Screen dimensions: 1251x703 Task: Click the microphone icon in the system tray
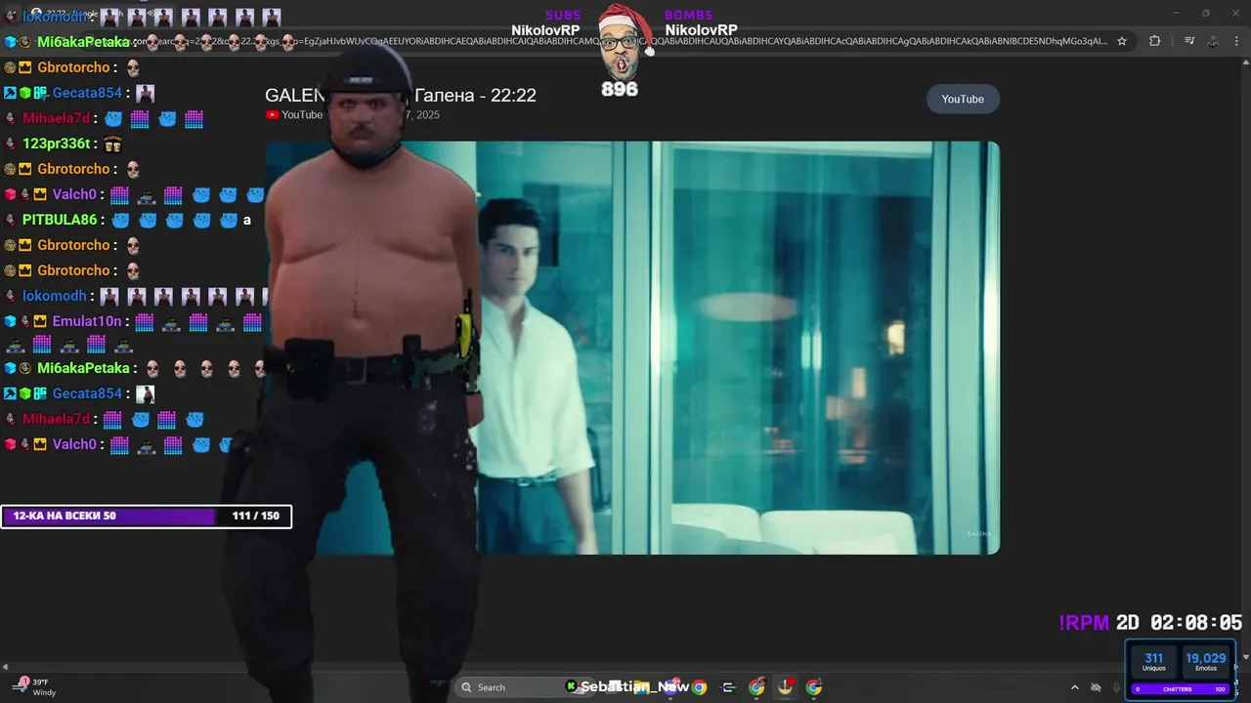pos(1116,687)
